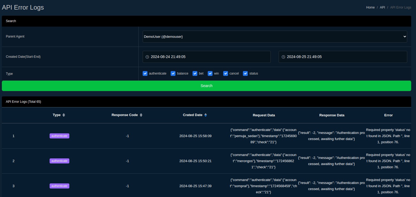This screenshot has height=197, width=416.
Task: Uncheck the cancel type checkbox
Action: click(x=226, y=73)
